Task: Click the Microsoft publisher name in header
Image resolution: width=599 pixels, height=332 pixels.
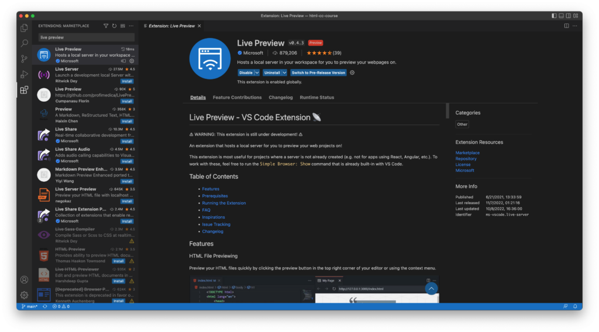Action: coord(253,53)
